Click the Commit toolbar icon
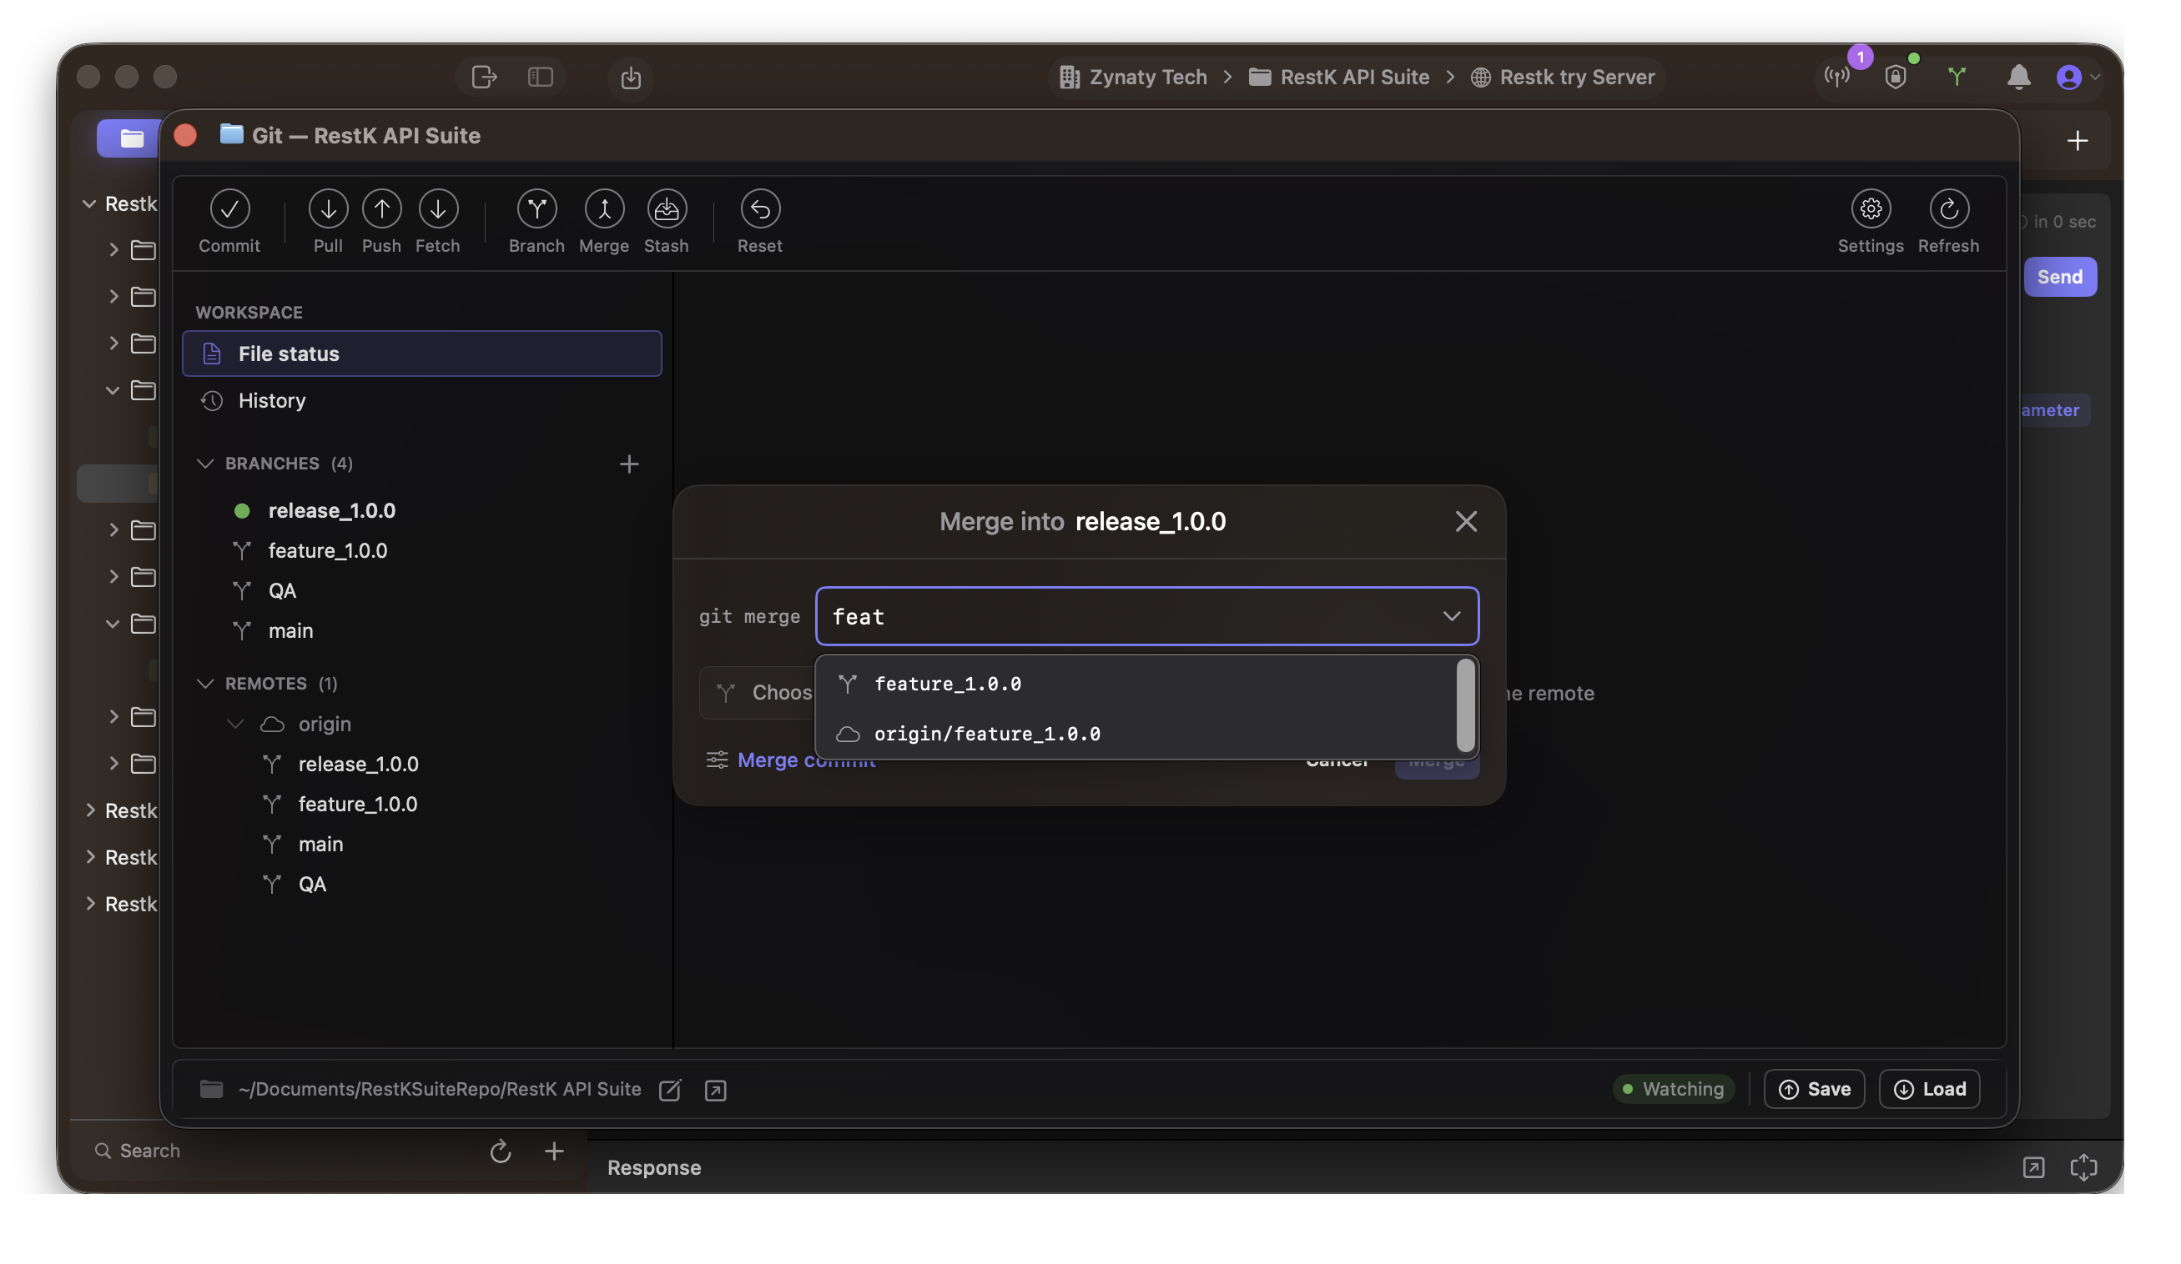The height and width of the screenshot is (1264, 2181). [x=229, y=208]
